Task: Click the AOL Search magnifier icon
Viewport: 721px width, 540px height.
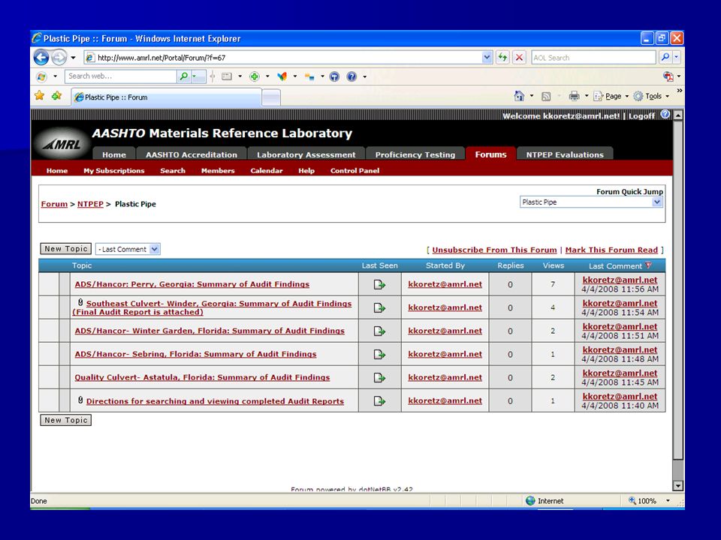Action: pos(665,58)
